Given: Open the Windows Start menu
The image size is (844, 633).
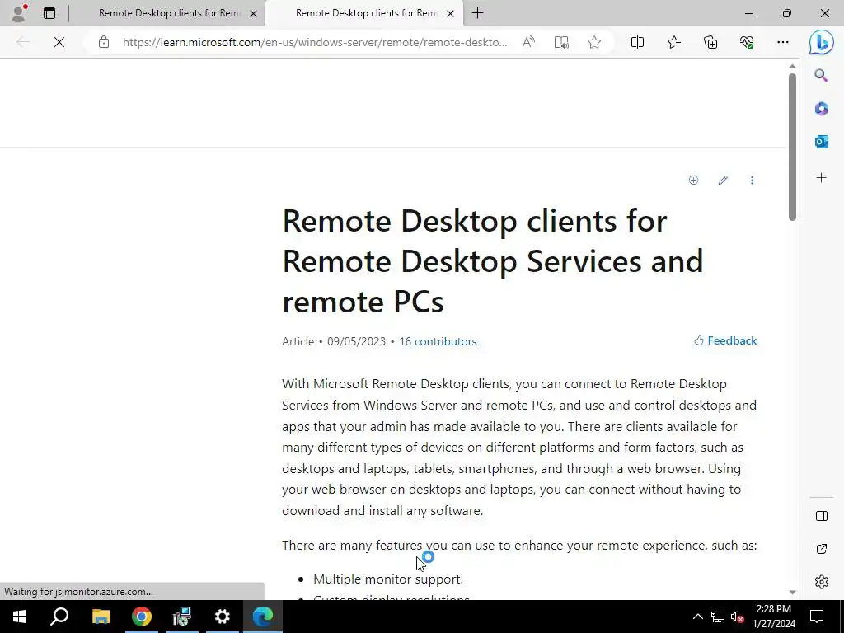Looking at the screenshot, I should click(x=20, y=617).
